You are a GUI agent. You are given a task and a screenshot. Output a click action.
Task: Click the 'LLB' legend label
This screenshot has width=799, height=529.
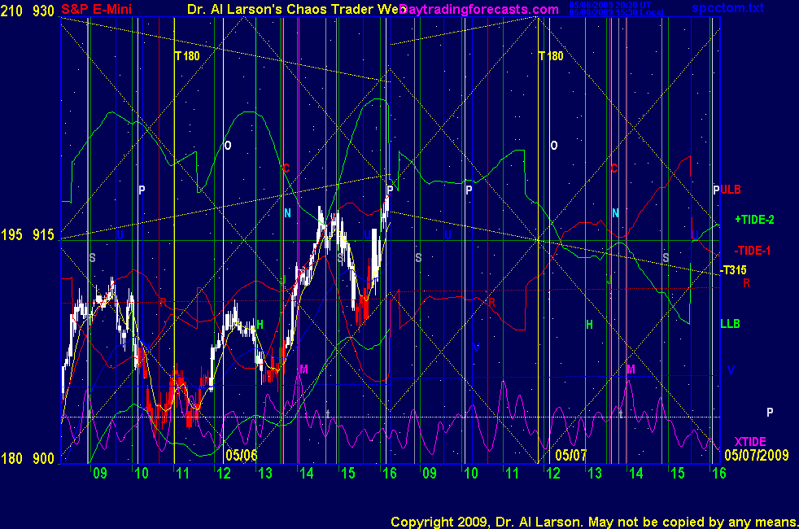click(730, 324)
